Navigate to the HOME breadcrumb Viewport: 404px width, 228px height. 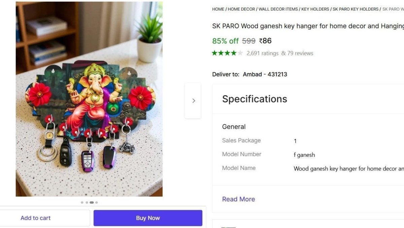217,9
